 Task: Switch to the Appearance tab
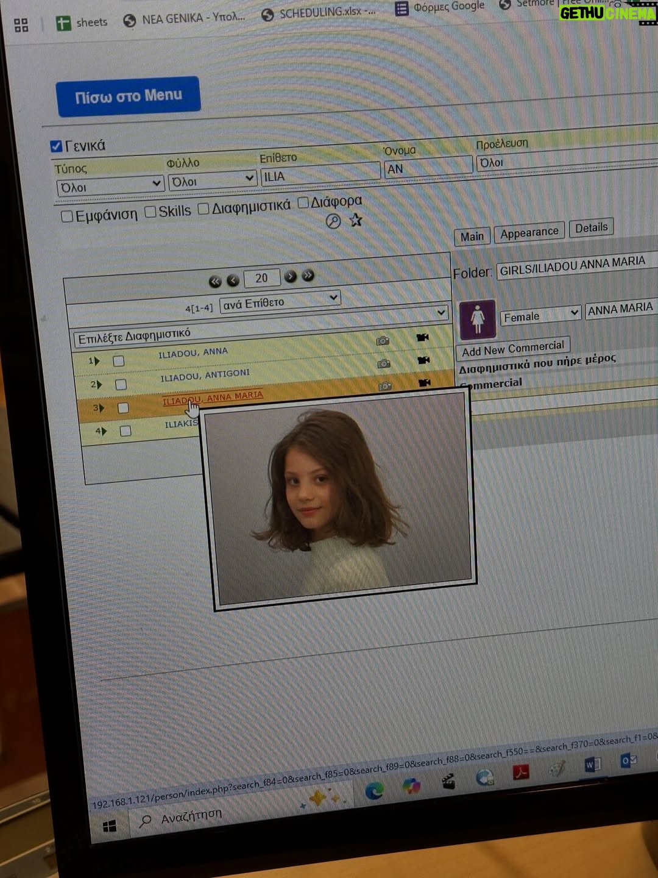tap(529, 232)
